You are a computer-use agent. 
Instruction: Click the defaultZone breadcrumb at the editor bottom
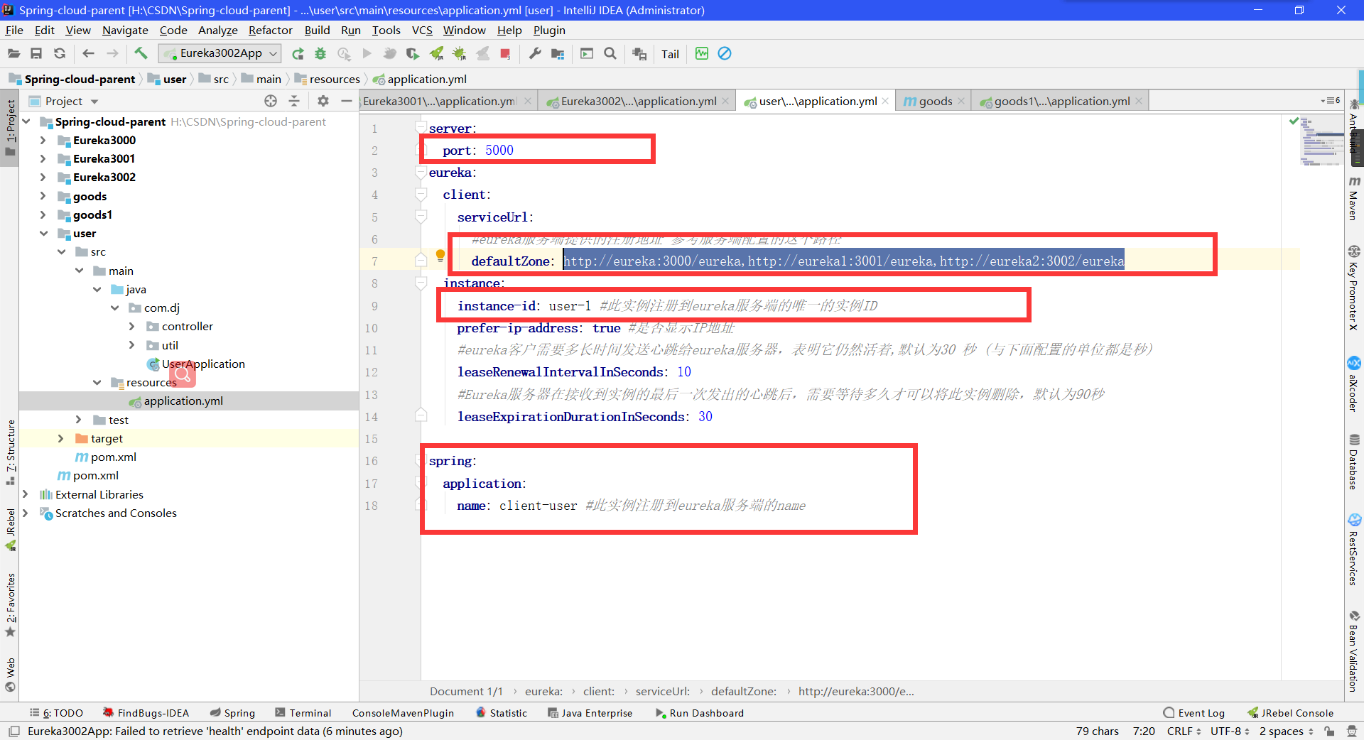tap(743, 691)
